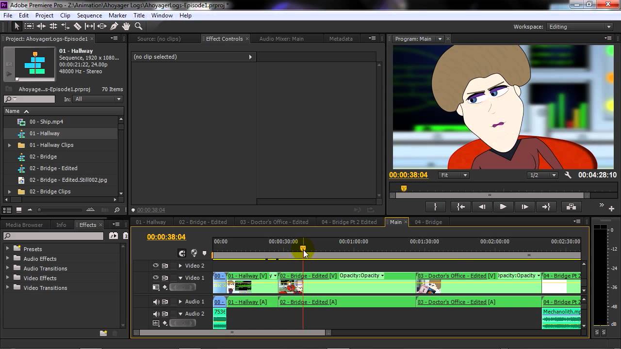This screenshot has width=621, height=349.
Task: Open the Media Browser tab
Action: 24,225
